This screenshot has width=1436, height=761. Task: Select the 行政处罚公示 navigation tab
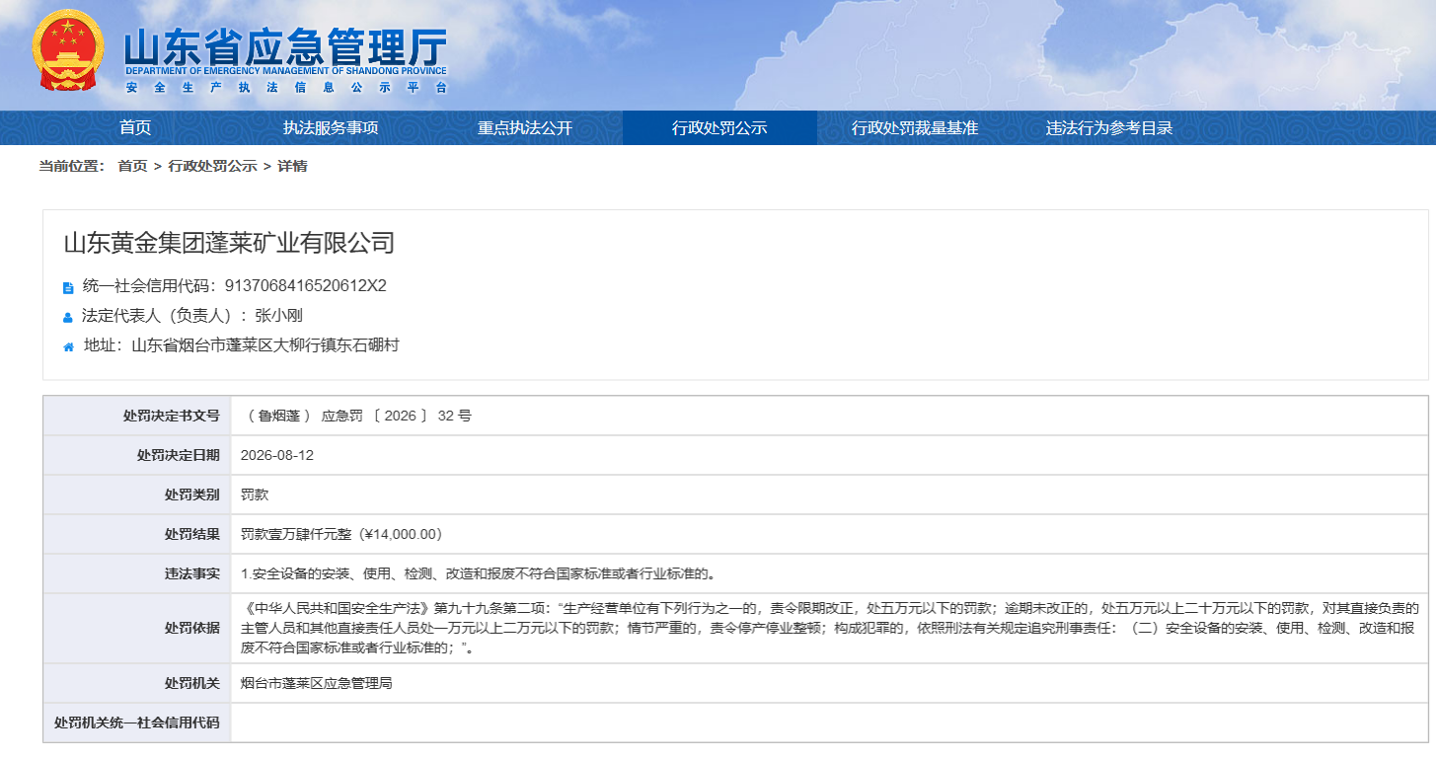(x=719, y=127)
